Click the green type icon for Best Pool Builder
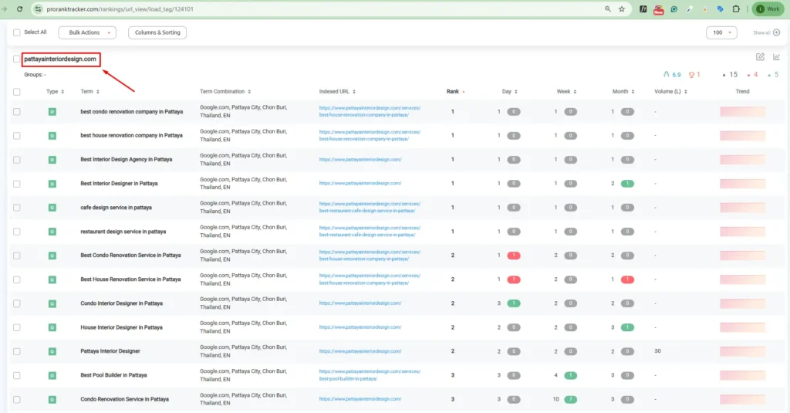This screenshot has height=413, width=790. tap(52, 375)
